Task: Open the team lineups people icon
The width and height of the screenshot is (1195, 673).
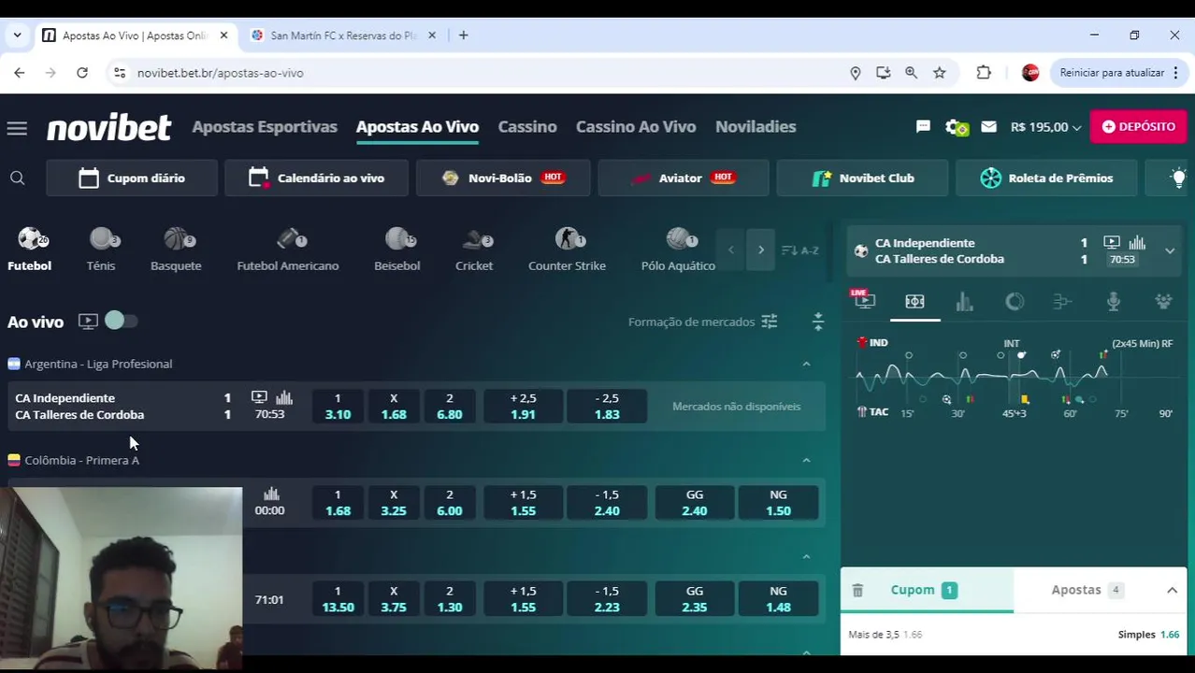Action: click(x=1163, y=301)
